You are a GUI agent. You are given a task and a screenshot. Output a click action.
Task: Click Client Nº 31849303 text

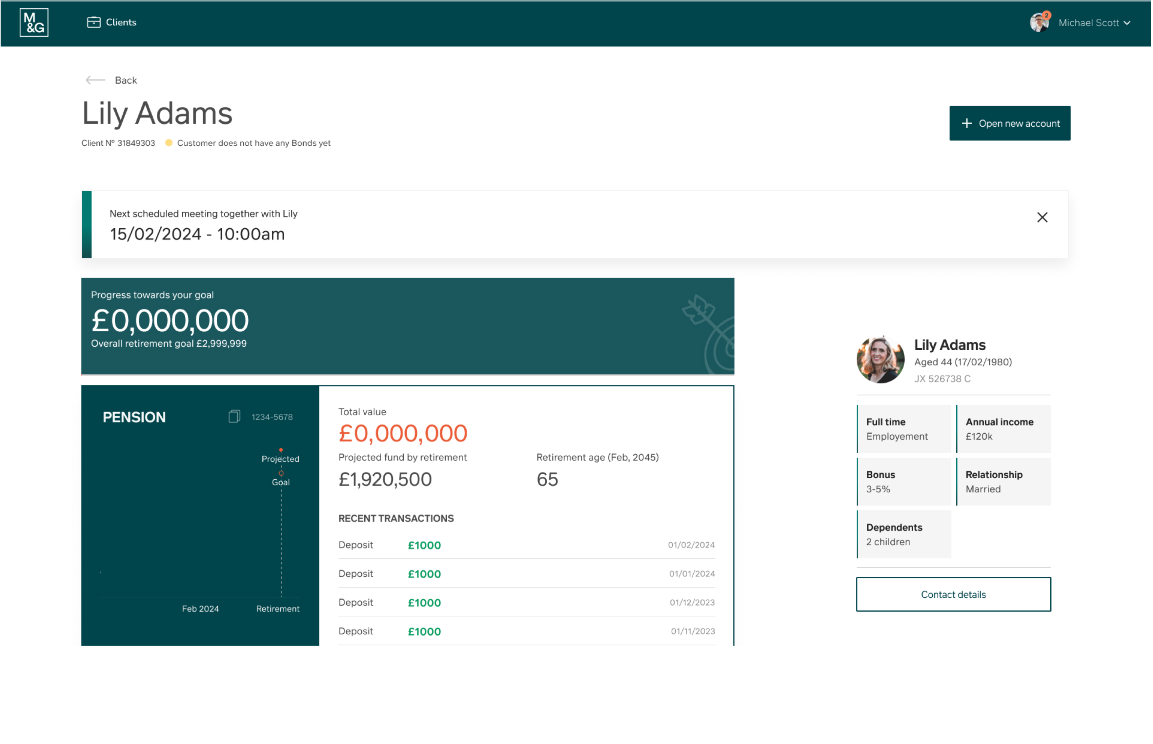(x=118, y=143)
